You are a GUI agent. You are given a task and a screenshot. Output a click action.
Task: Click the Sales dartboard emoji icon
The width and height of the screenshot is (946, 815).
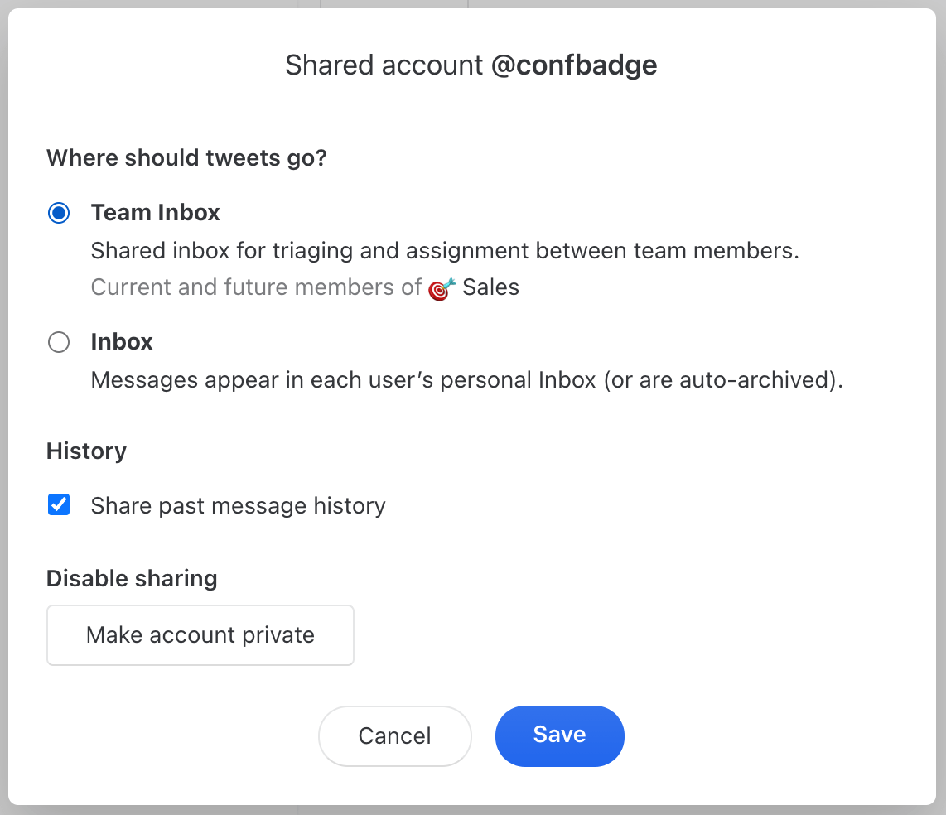(x=442, y=288)
